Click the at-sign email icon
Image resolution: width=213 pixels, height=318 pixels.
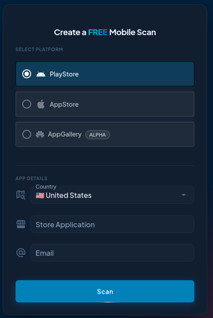tap(21, 253)
